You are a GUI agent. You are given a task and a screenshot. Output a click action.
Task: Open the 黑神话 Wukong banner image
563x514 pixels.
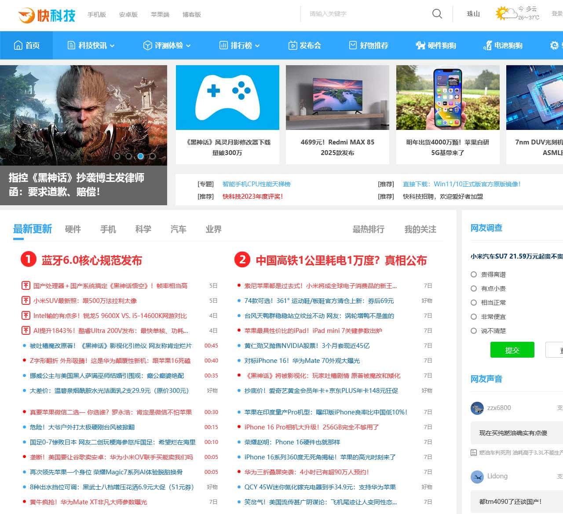click(84, 115)
